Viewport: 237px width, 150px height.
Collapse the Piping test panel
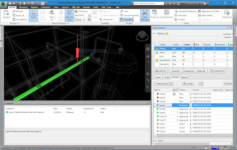tap(154, 34)
